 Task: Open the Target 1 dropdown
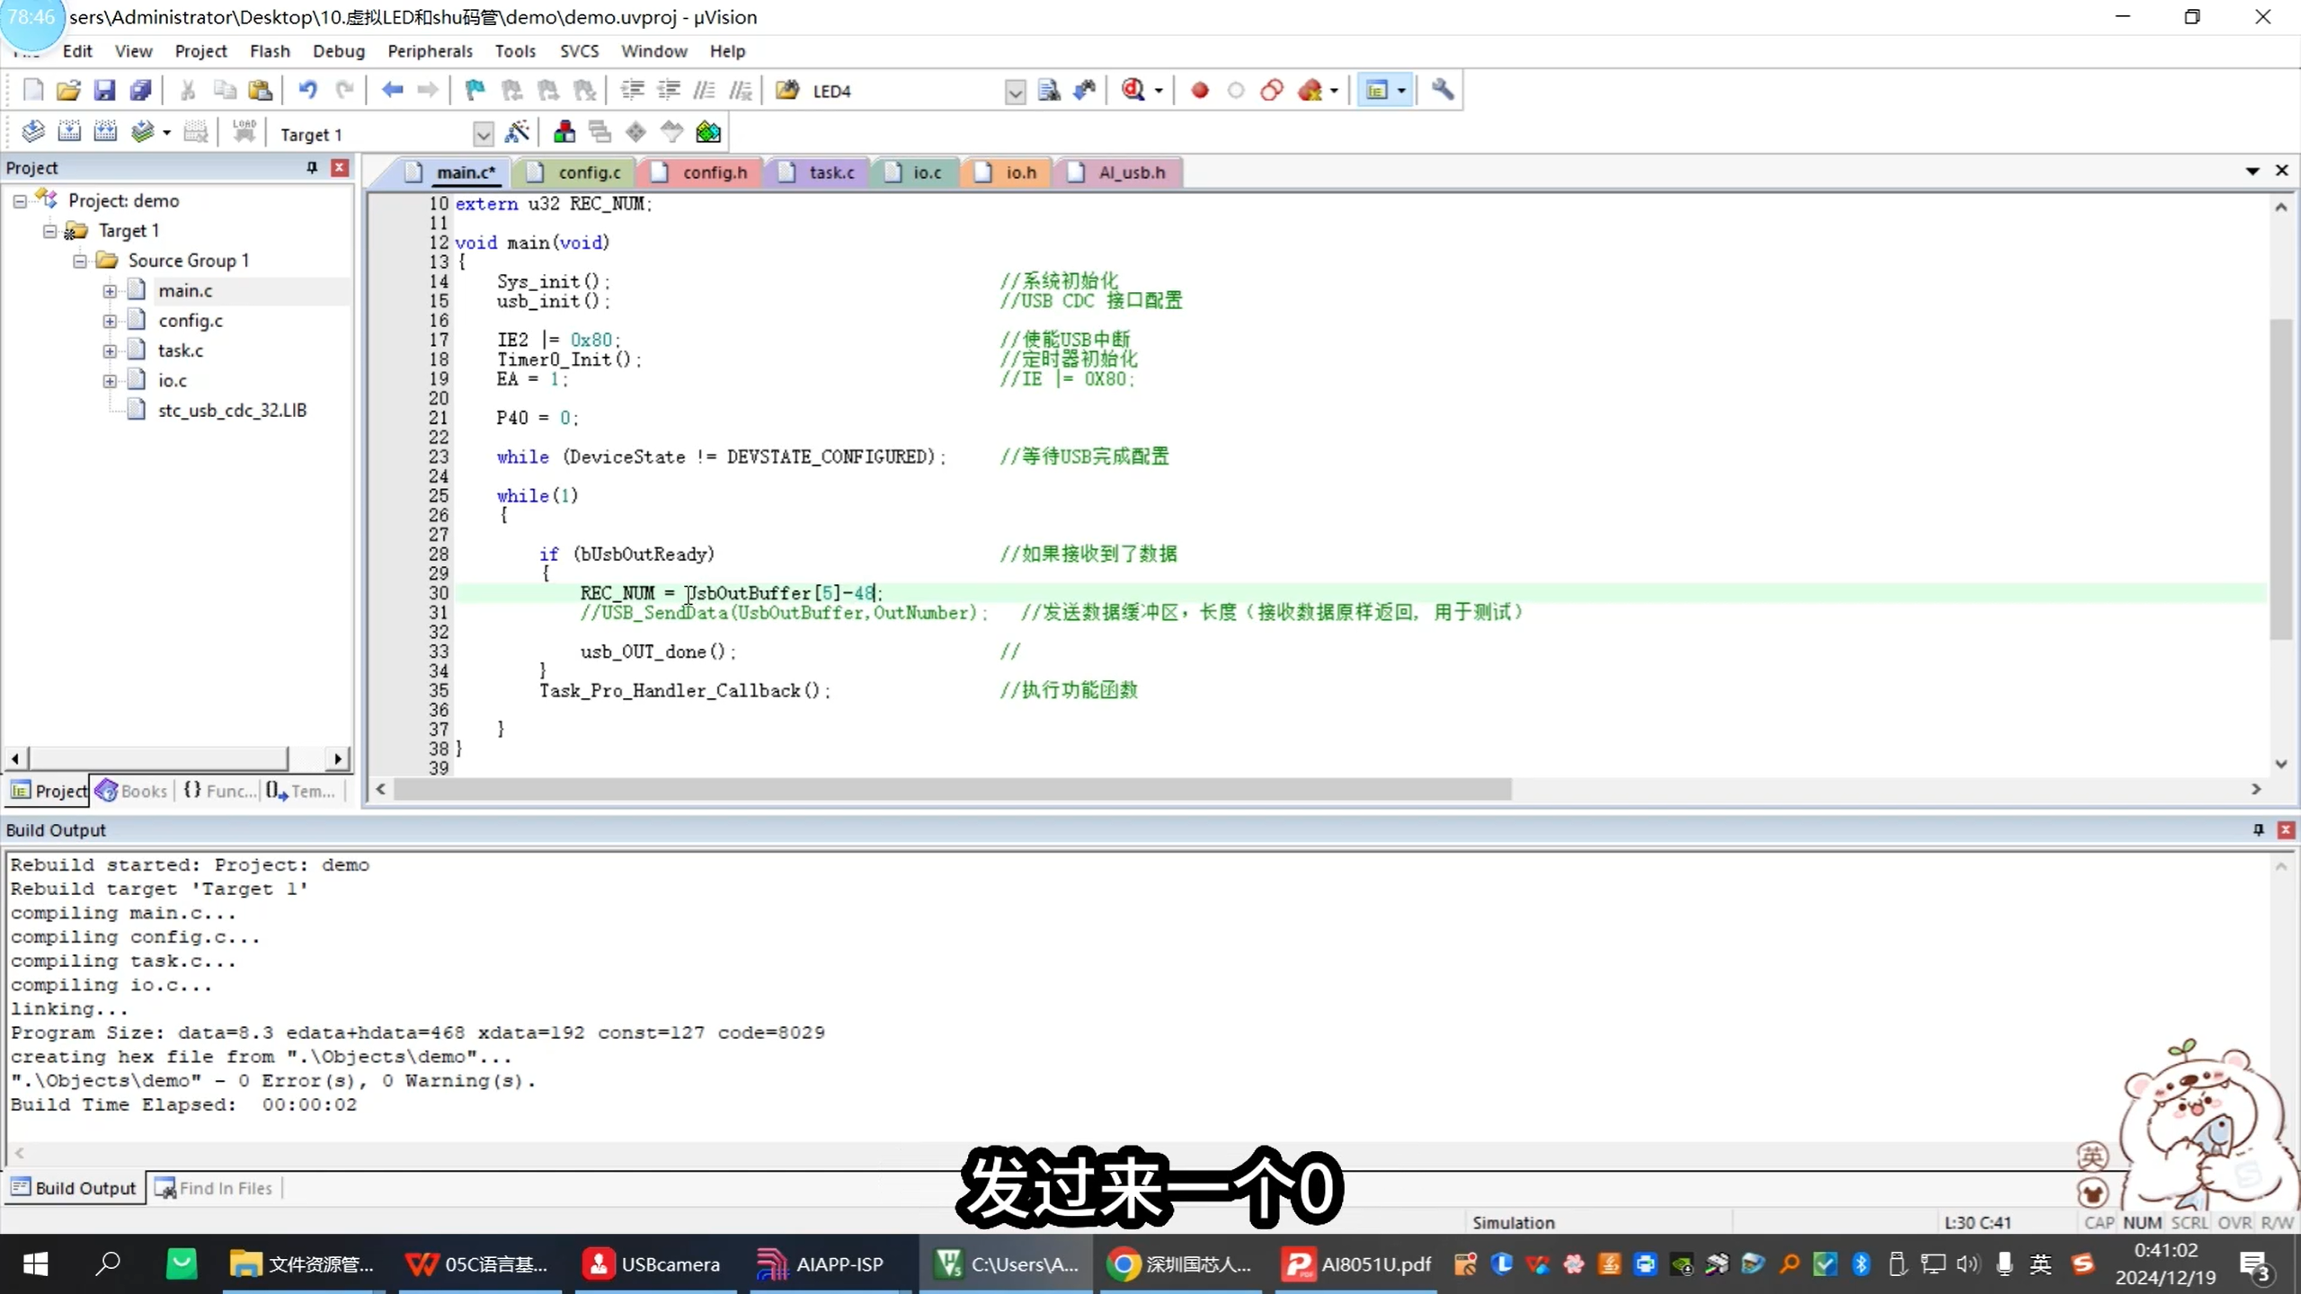[483, 134]
